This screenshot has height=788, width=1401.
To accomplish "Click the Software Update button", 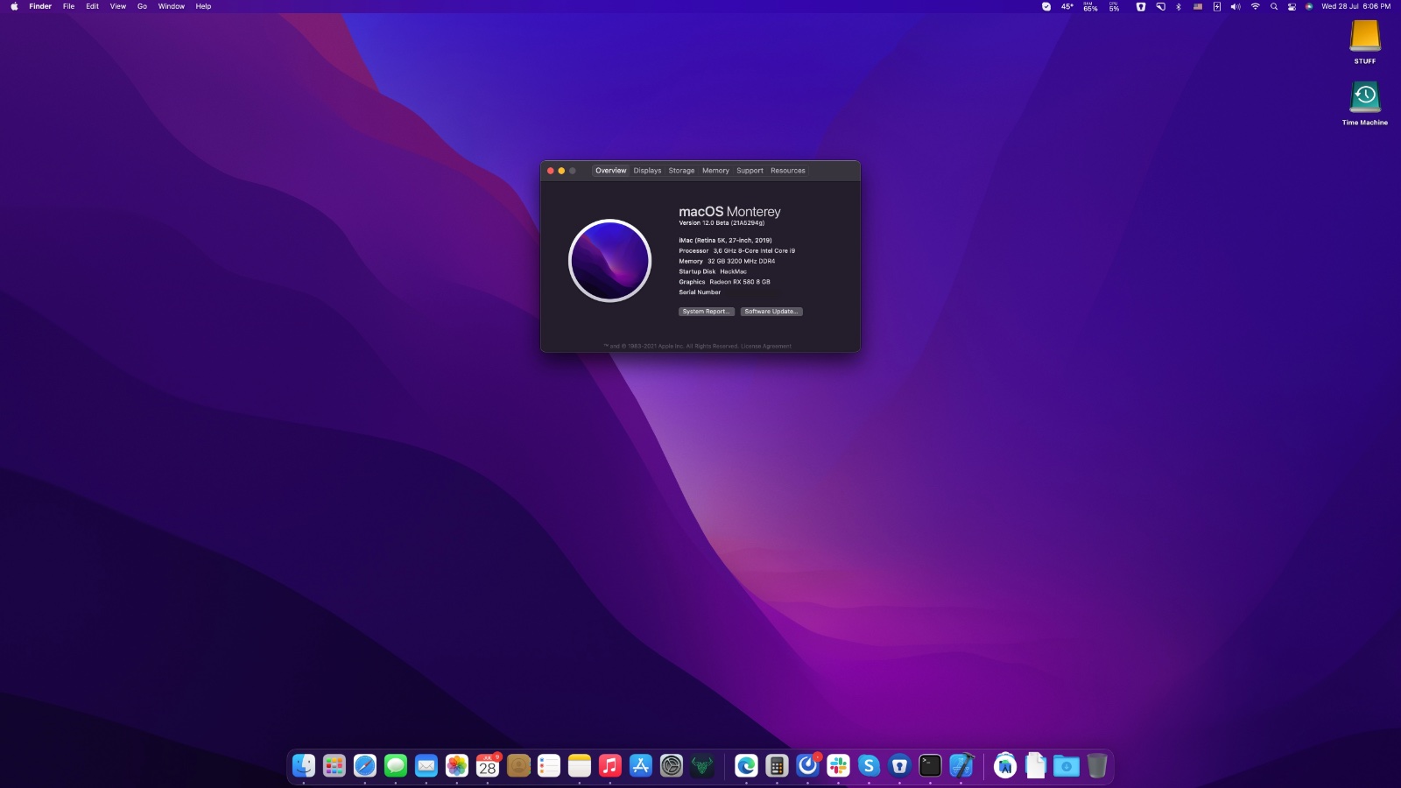I will pos(771,312).
